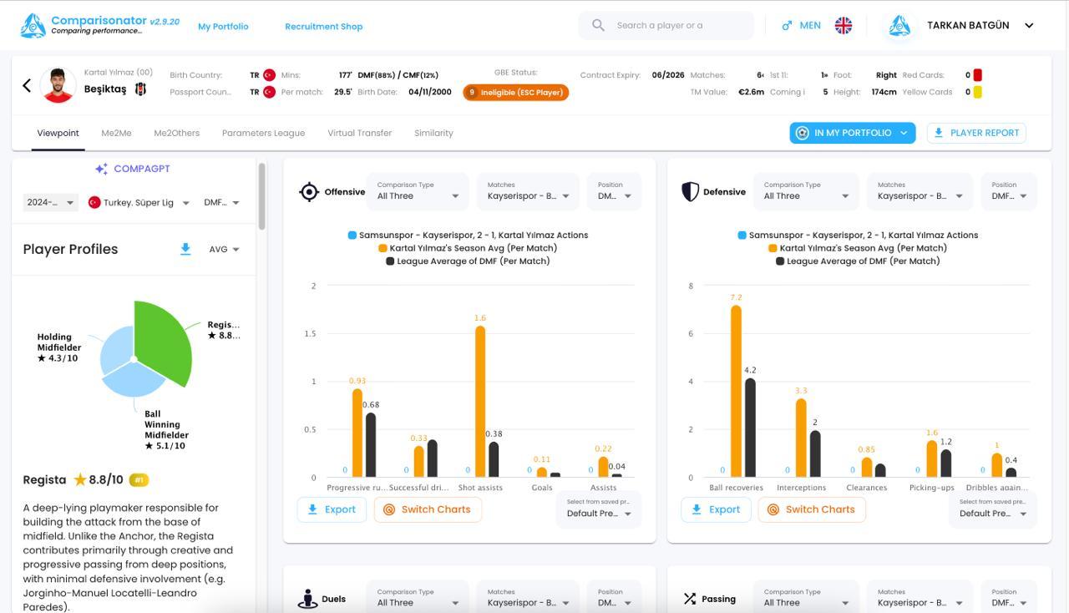The height and width of the screenshot is (613, 1069).
Task: Toggle the Samsunspor match legend series in Offensive chart
Action: click(x=468, y=236)
